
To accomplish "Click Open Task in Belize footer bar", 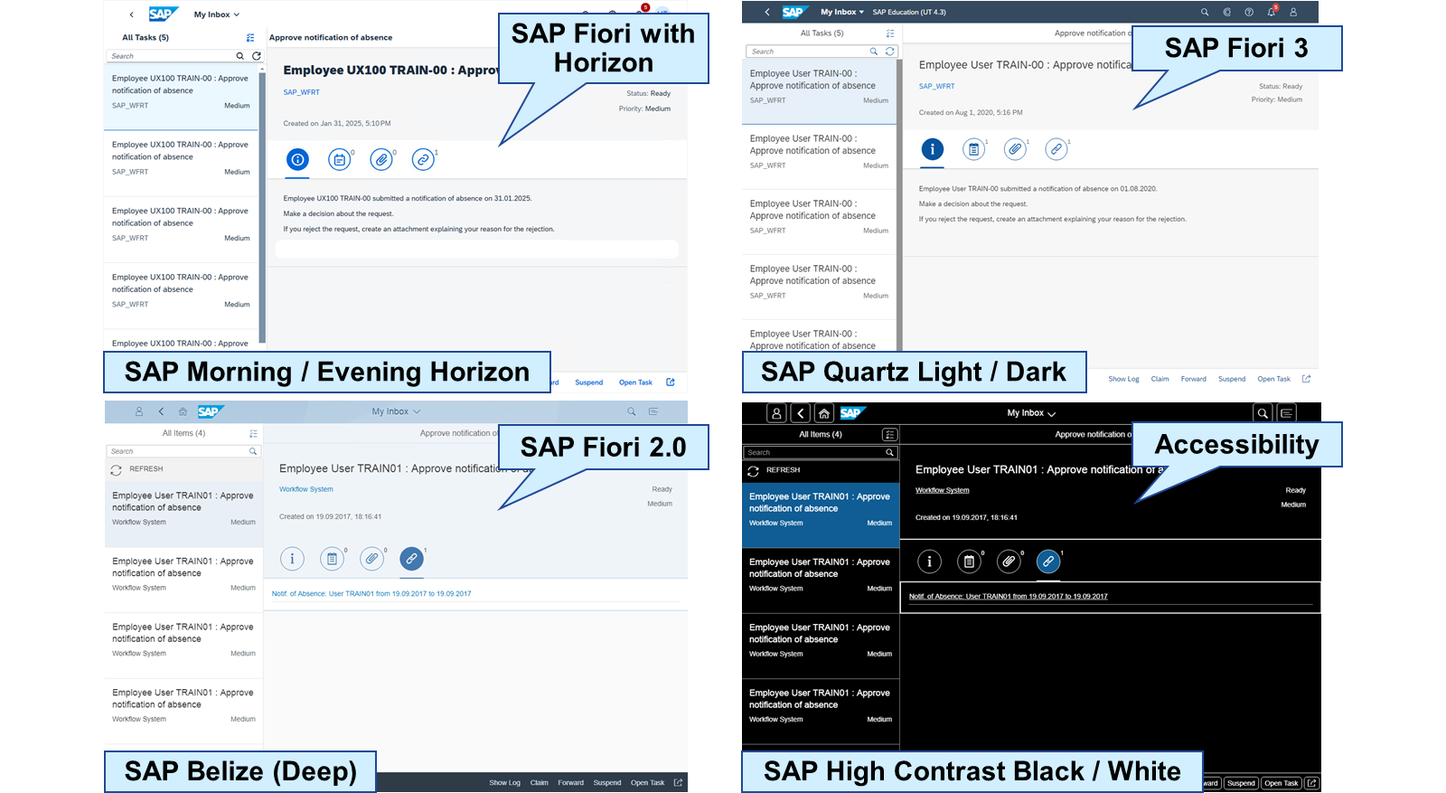I will [647, 783].
